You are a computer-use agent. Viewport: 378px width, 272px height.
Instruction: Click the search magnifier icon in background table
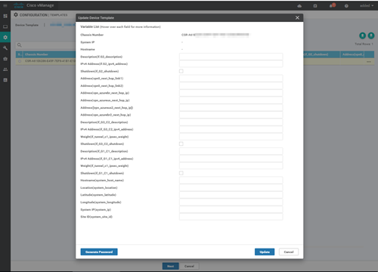click(20, 45)
